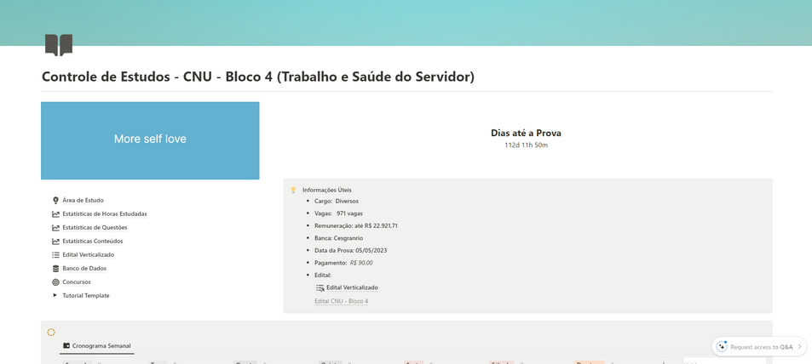Open Estatísticas de Horas Estudadas chart icon
Image resolution: width=812 pixels, height=364 pixels.
click(55, 214)
